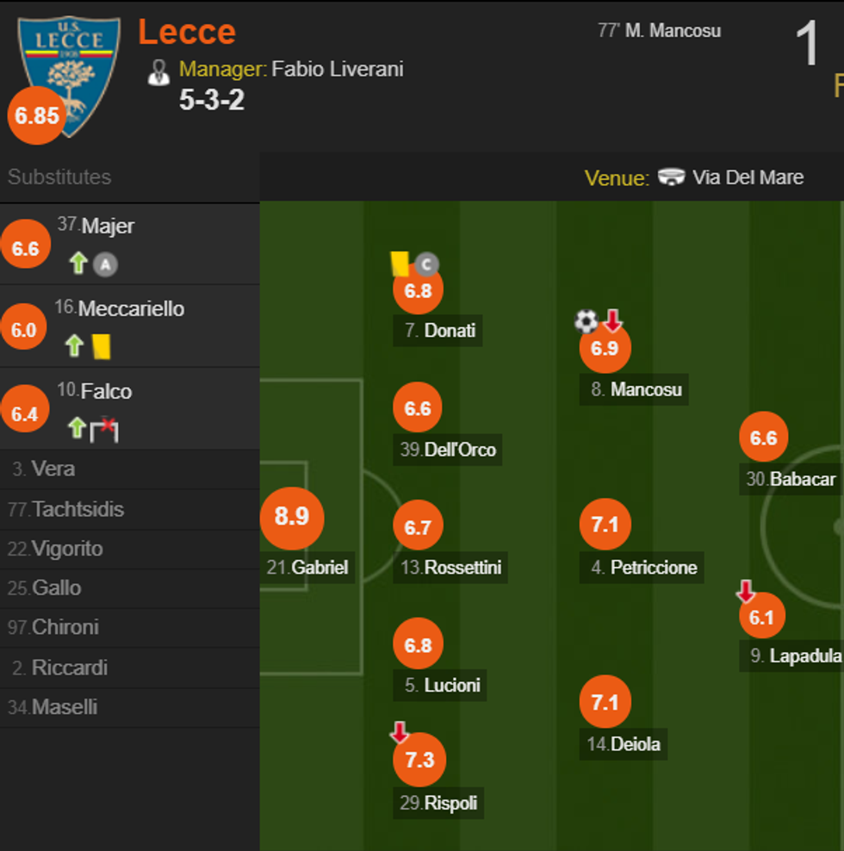
Task: Click the green substitution arrow under Majer
Action: tap(78, 264)
